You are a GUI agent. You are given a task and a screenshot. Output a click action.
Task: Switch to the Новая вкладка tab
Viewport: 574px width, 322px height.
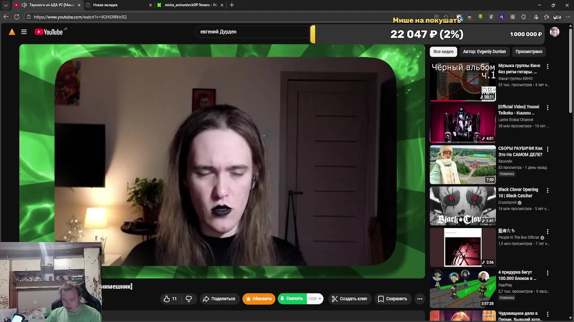tap(118, 5)
